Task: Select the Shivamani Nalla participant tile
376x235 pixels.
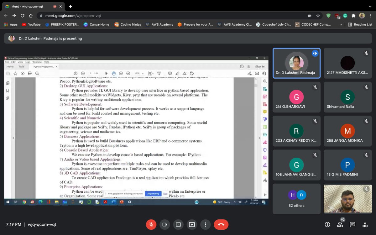Action: [347, 97]
